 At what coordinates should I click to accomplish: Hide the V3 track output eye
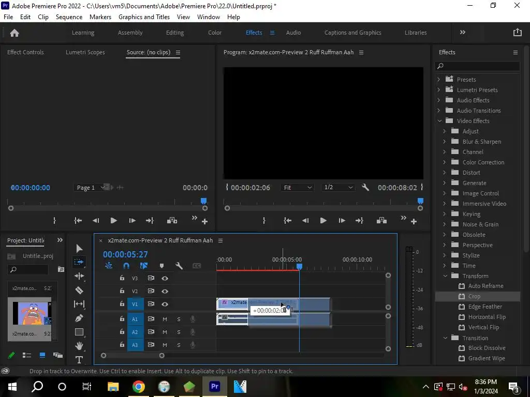coord(165,278)
